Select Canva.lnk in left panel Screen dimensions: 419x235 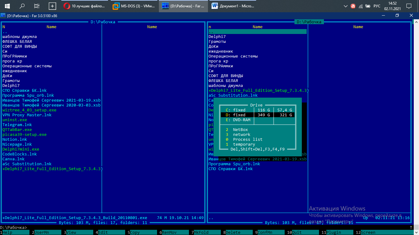(x=13, y=159)
